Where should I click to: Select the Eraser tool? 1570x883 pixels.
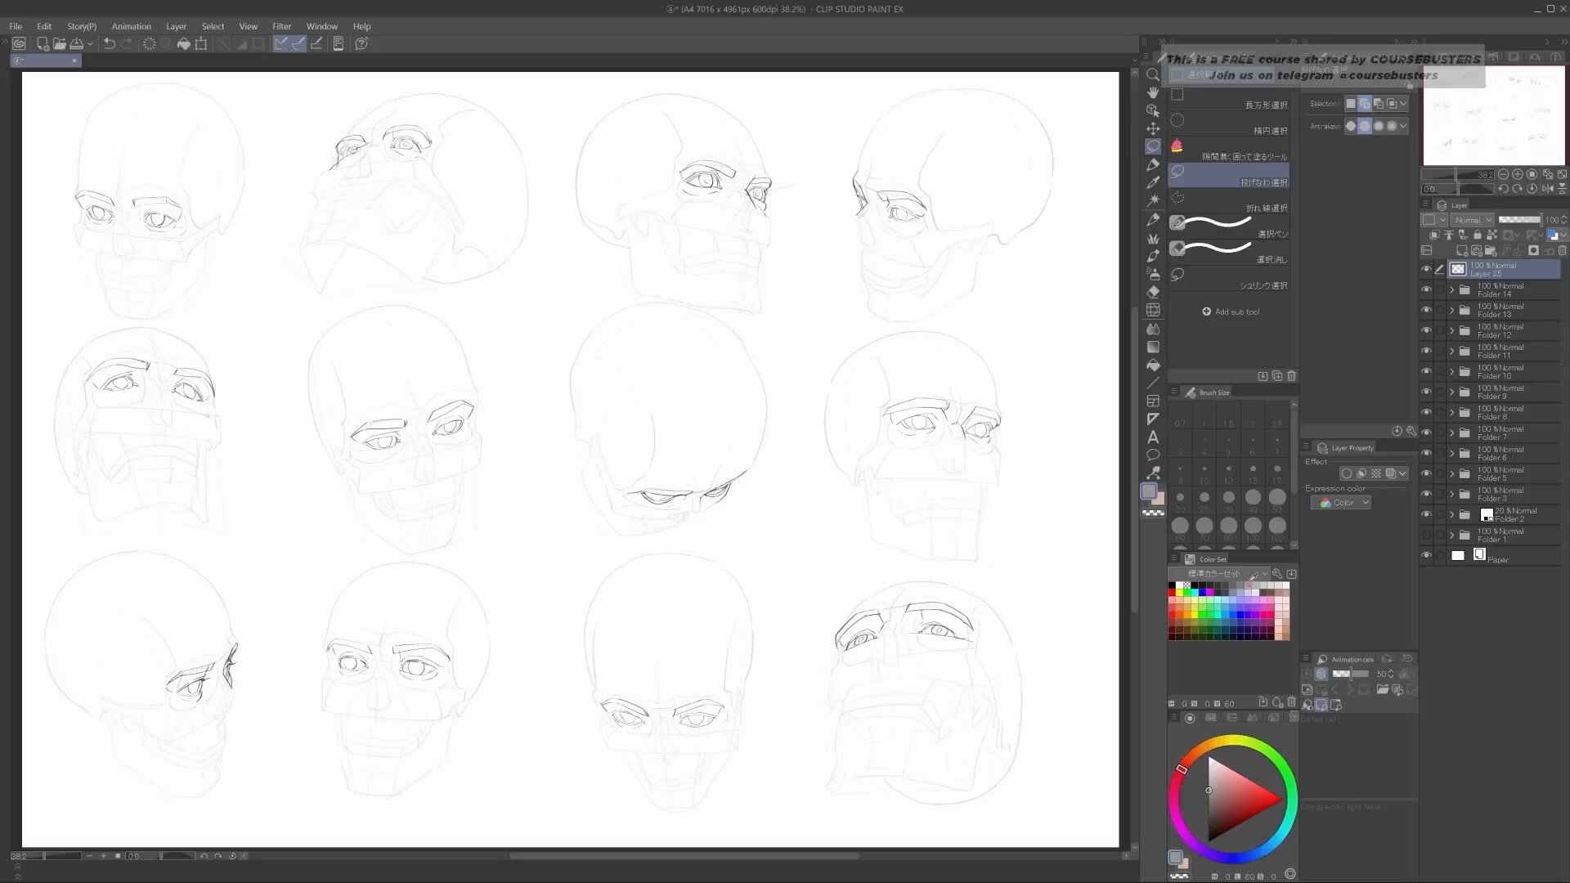click(x=1153, y=292)
